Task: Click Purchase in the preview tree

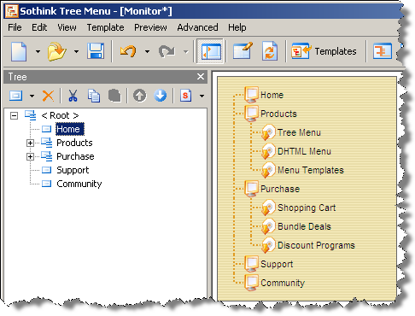Action: (280, 189)
